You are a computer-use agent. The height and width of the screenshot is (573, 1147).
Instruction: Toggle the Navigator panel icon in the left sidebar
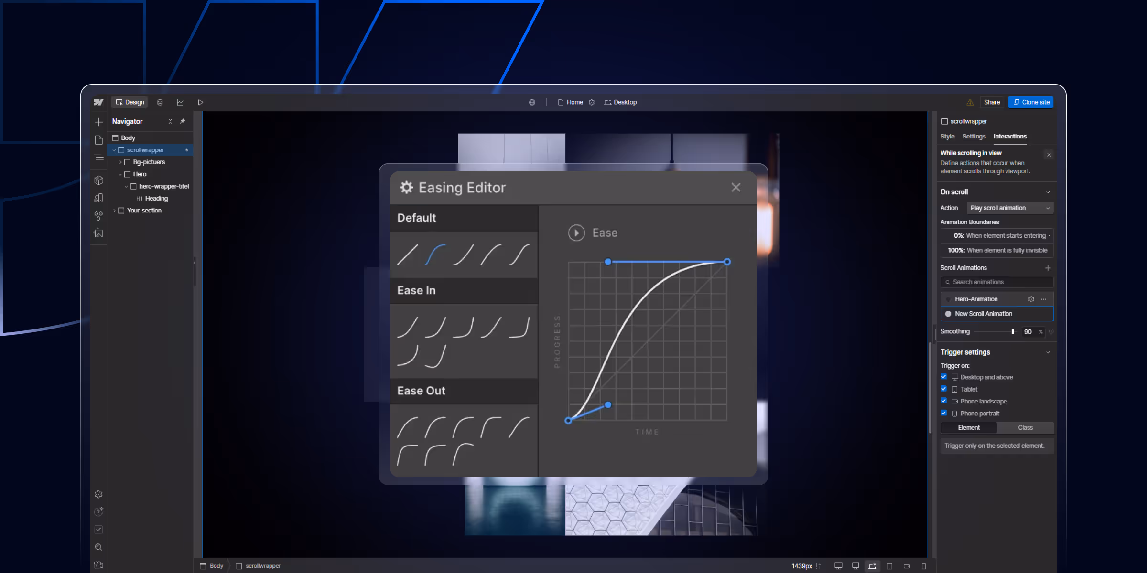point(98,158)
